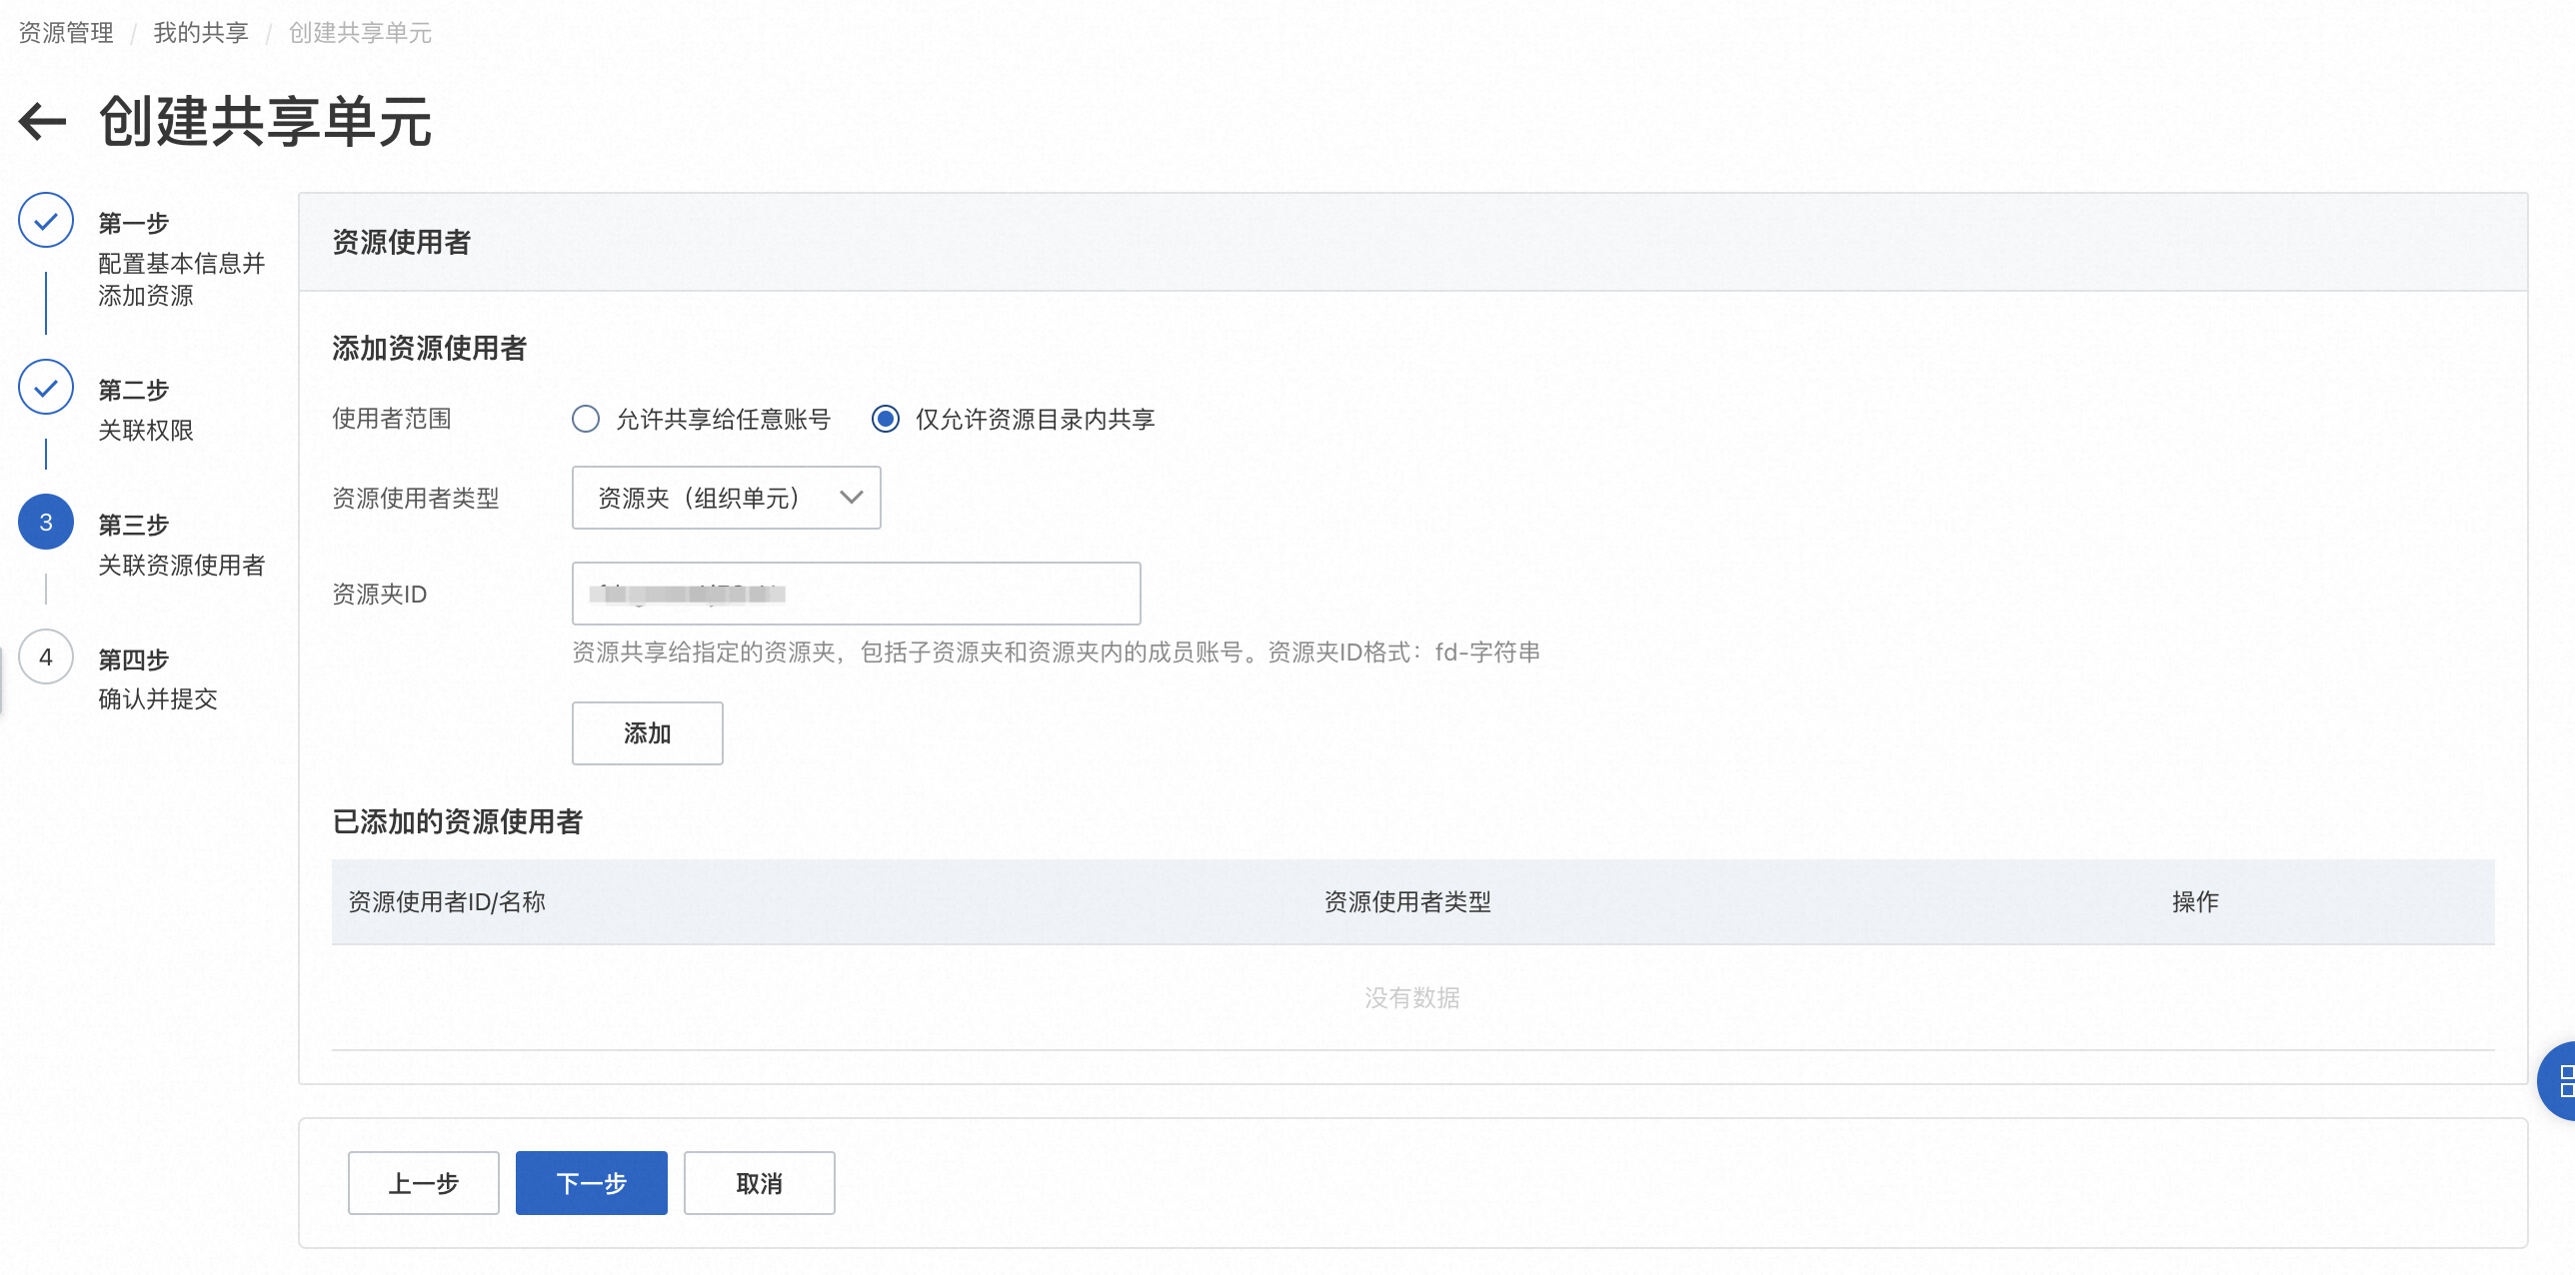
Task: Go back with 上一步 button
Action: 423,1183
